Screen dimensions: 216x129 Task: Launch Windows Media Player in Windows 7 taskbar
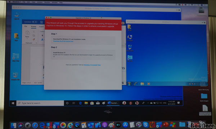(148, 84)
